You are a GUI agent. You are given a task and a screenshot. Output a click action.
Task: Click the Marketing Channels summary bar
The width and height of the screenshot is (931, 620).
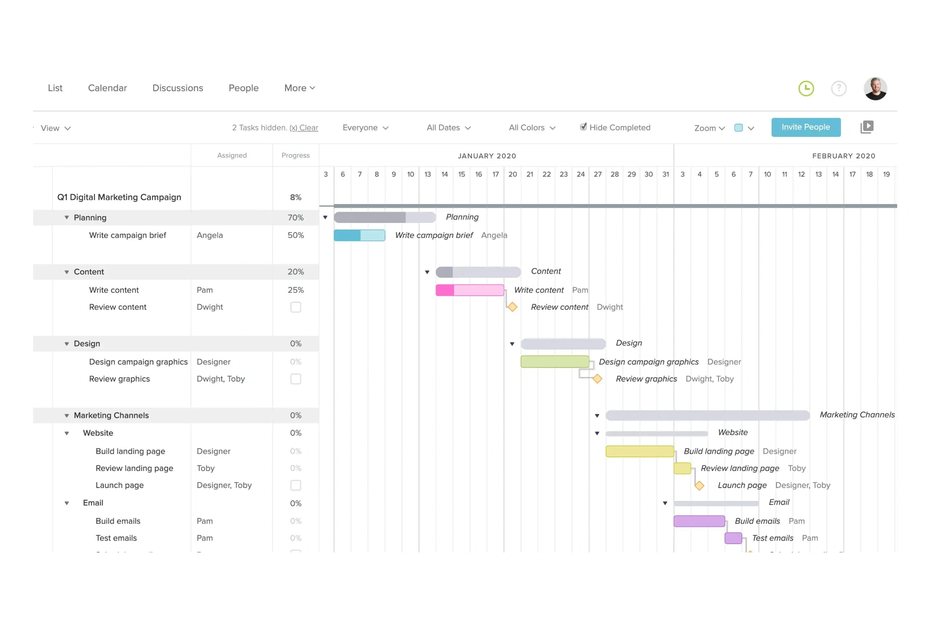point(707,415)
